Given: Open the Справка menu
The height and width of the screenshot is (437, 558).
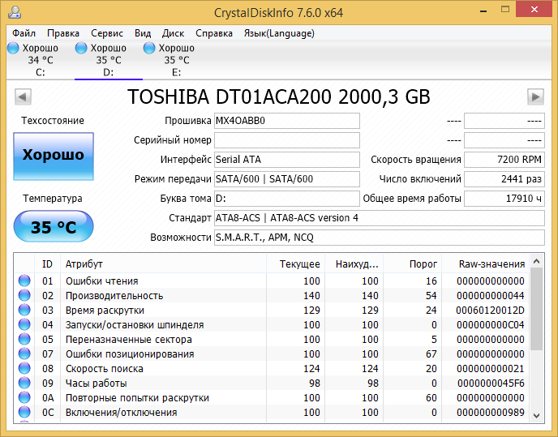Looking at the screenshot, I should click(214, 33).
